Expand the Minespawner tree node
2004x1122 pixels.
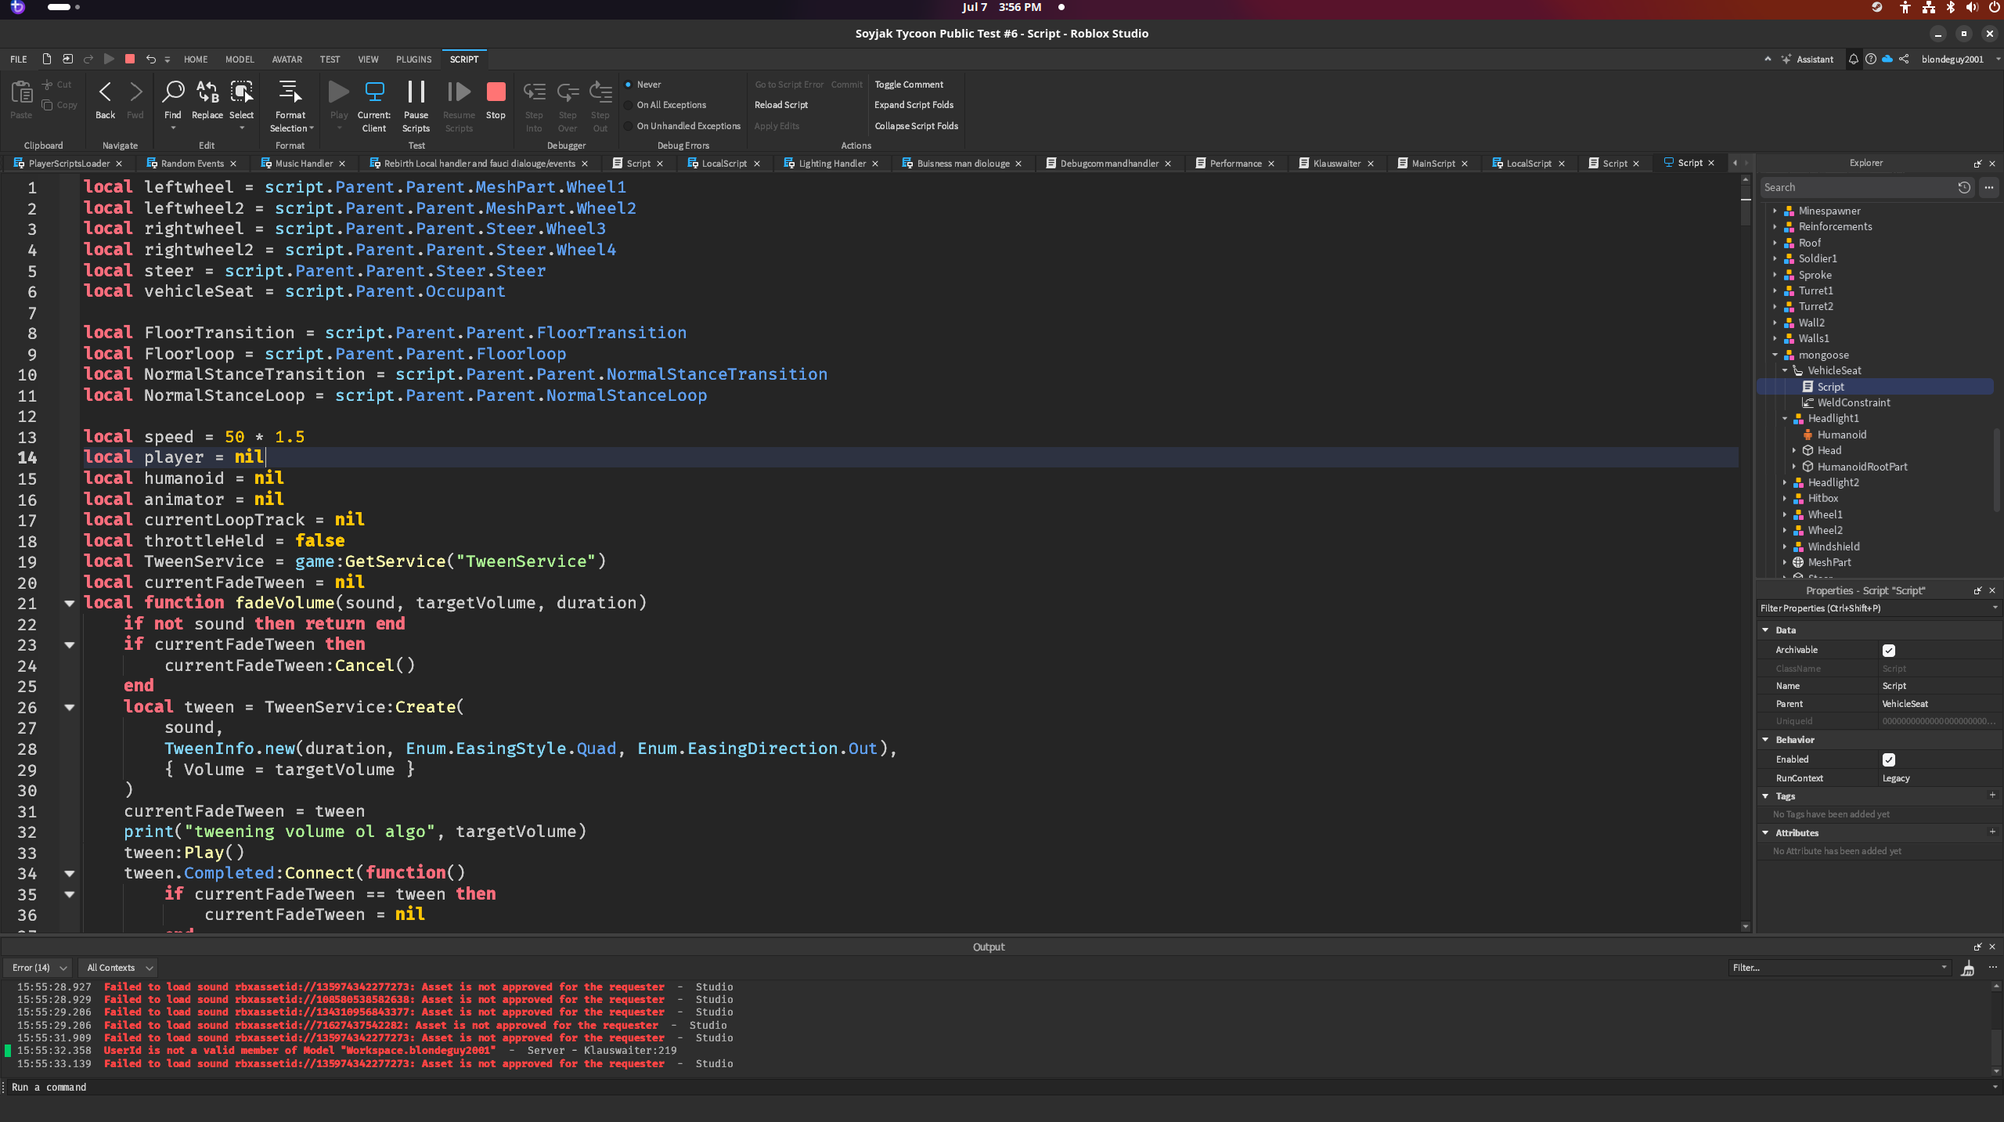[x=1775, y=211]
